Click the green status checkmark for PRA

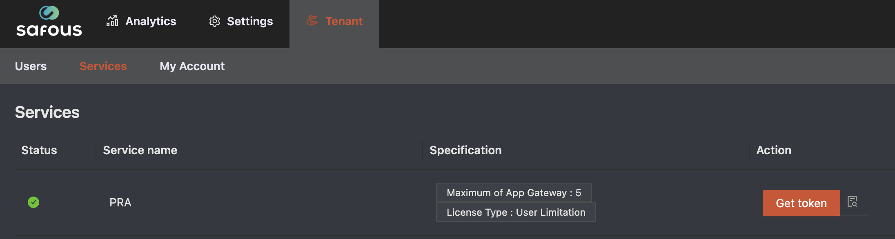[x=33, y=202]
